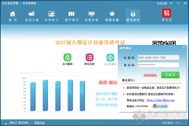189x126 pixels.
Task: Open the http://www.8ksw.com website link
Action: click(161, 100)
